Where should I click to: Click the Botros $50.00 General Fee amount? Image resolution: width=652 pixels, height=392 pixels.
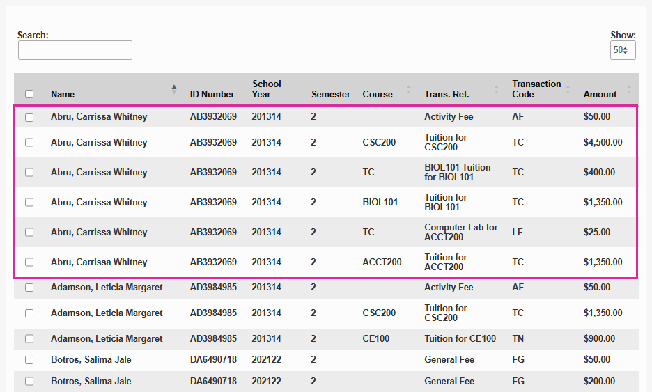point(596,360)
